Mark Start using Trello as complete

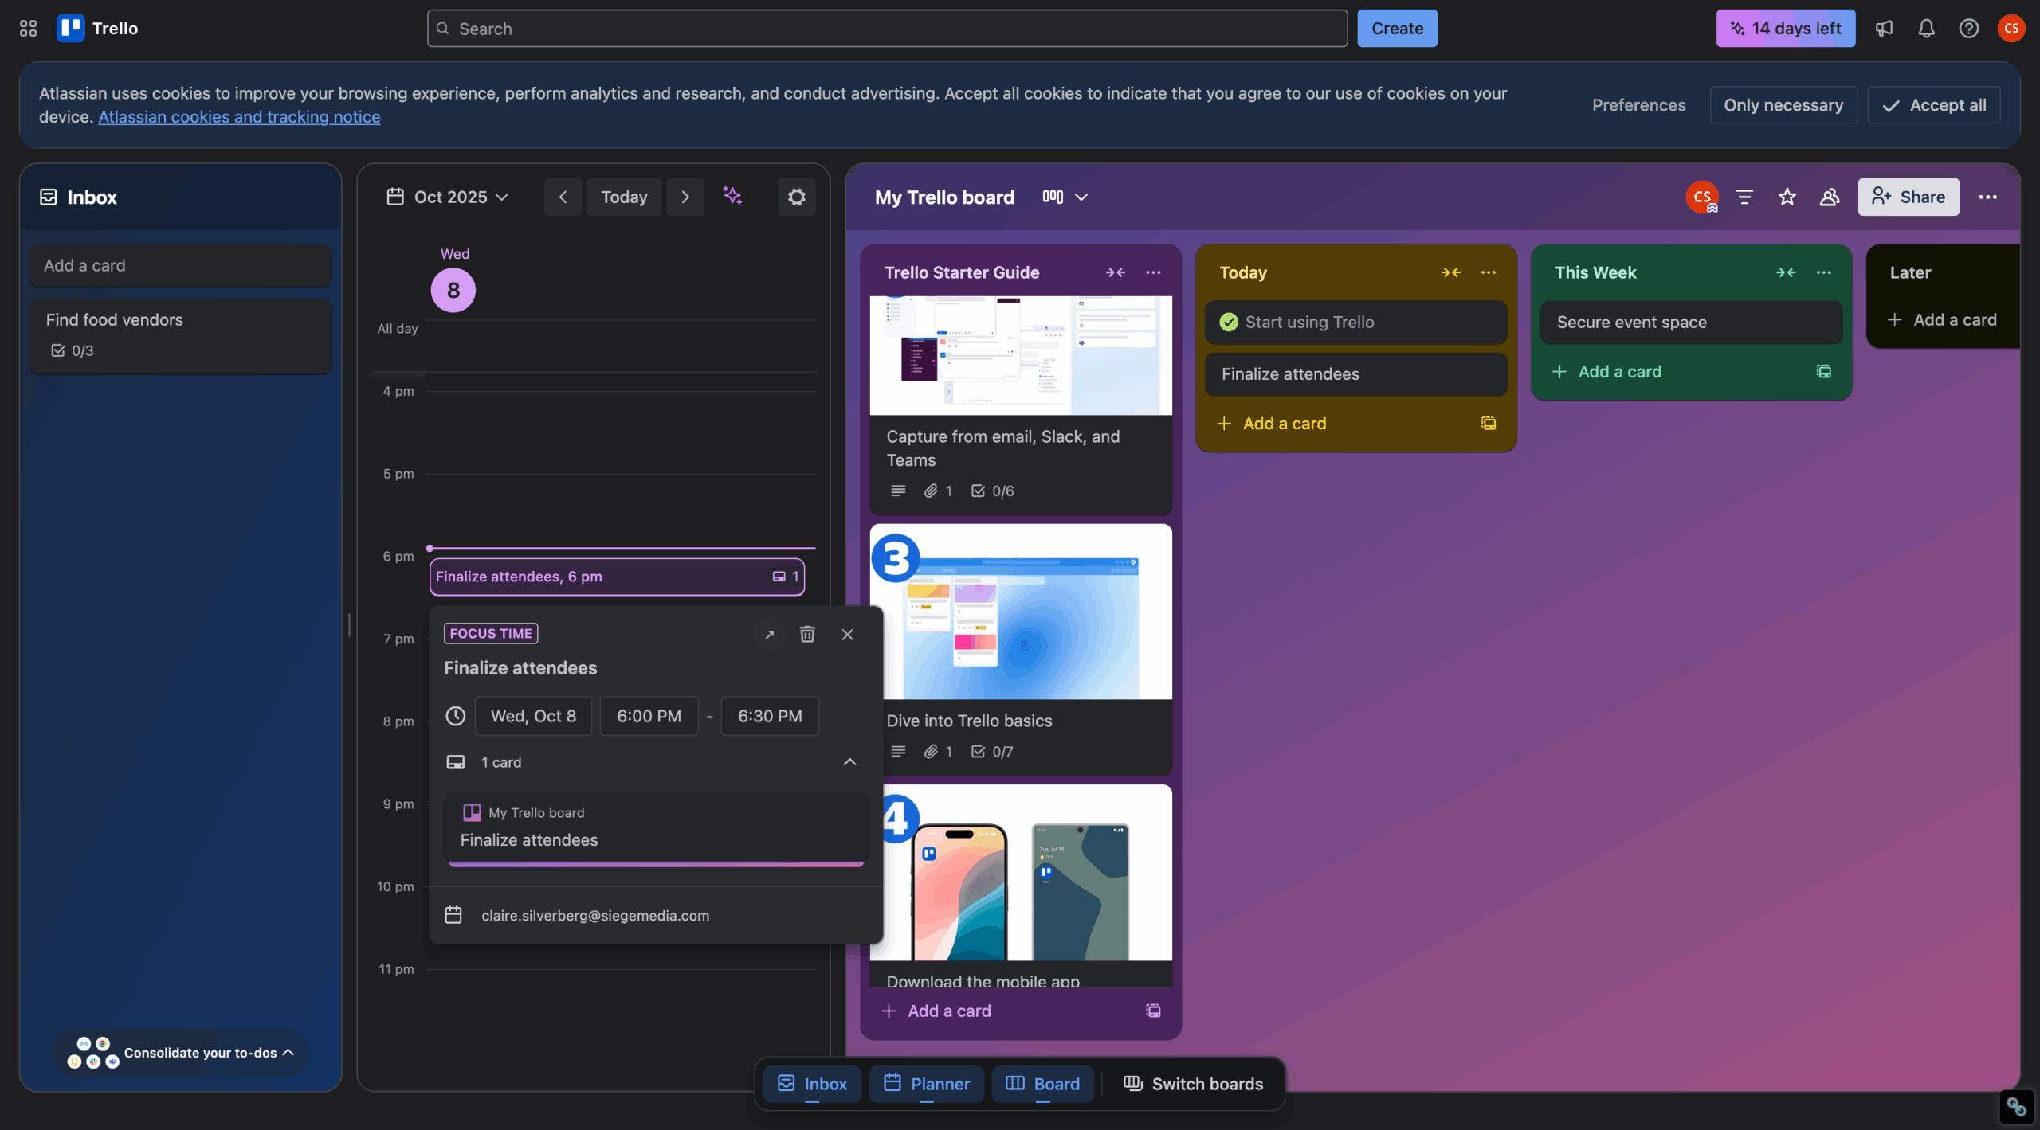click(1228, 322)
